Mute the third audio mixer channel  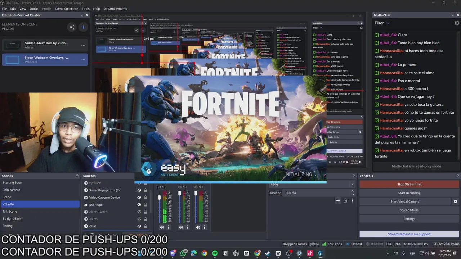point(198,227)
